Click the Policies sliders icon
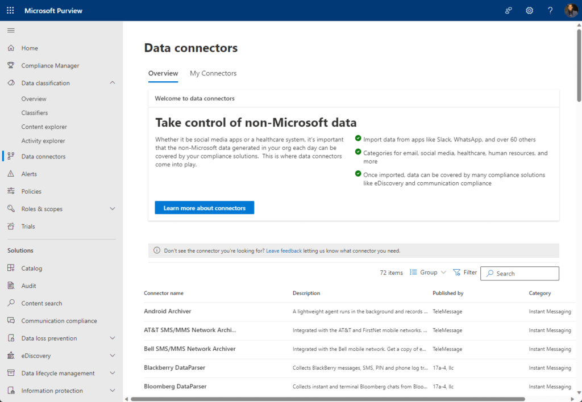Viewport: 582px width, 402px height. [11, 191]
